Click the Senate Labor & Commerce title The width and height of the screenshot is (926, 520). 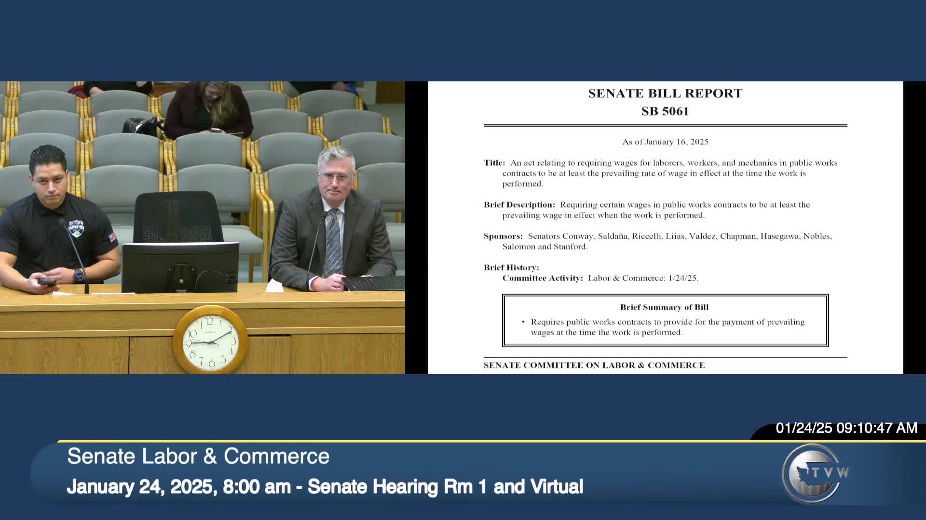198,456
